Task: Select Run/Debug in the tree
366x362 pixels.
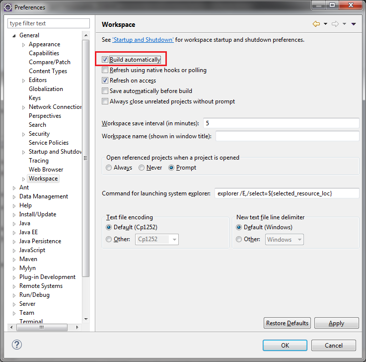Action: coord(34,295)
